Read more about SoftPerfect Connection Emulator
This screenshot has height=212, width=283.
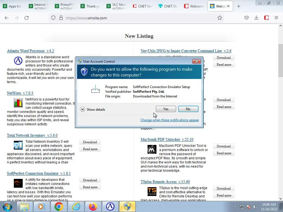click(90, 187)
